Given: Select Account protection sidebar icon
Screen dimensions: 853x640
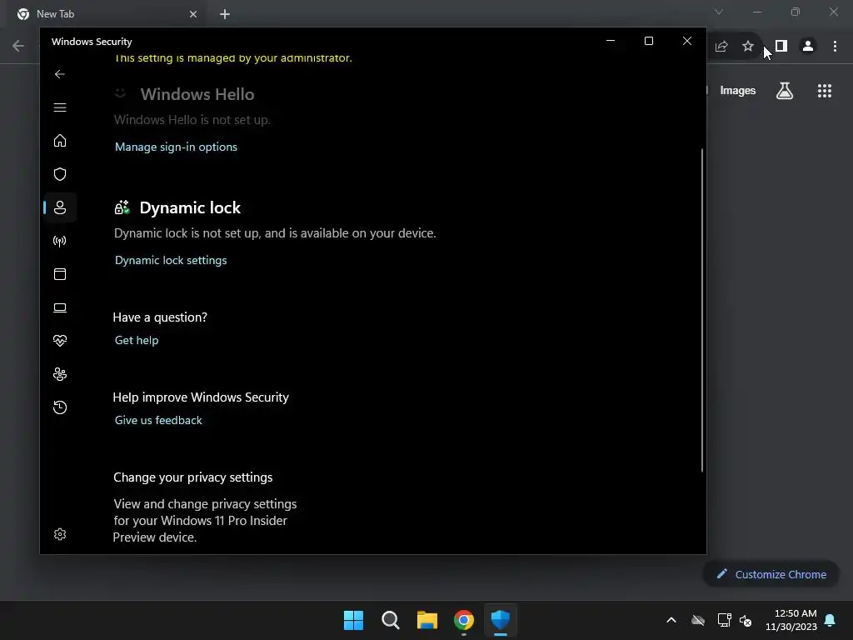Looking at the screenshot, I should (60, 207).
